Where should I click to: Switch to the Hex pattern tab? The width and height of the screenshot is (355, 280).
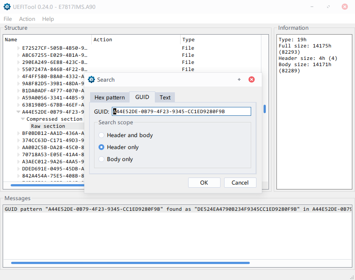pyautogui.click(x=109, y=98)
